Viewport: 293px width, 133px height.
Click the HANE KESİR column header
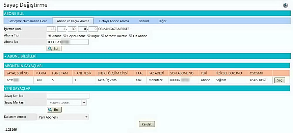coord(84,73)
